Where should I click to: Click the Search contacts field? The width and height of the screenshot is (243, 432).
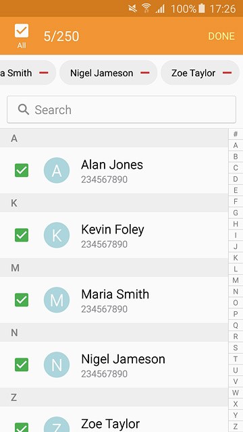[x=122, y=109]
